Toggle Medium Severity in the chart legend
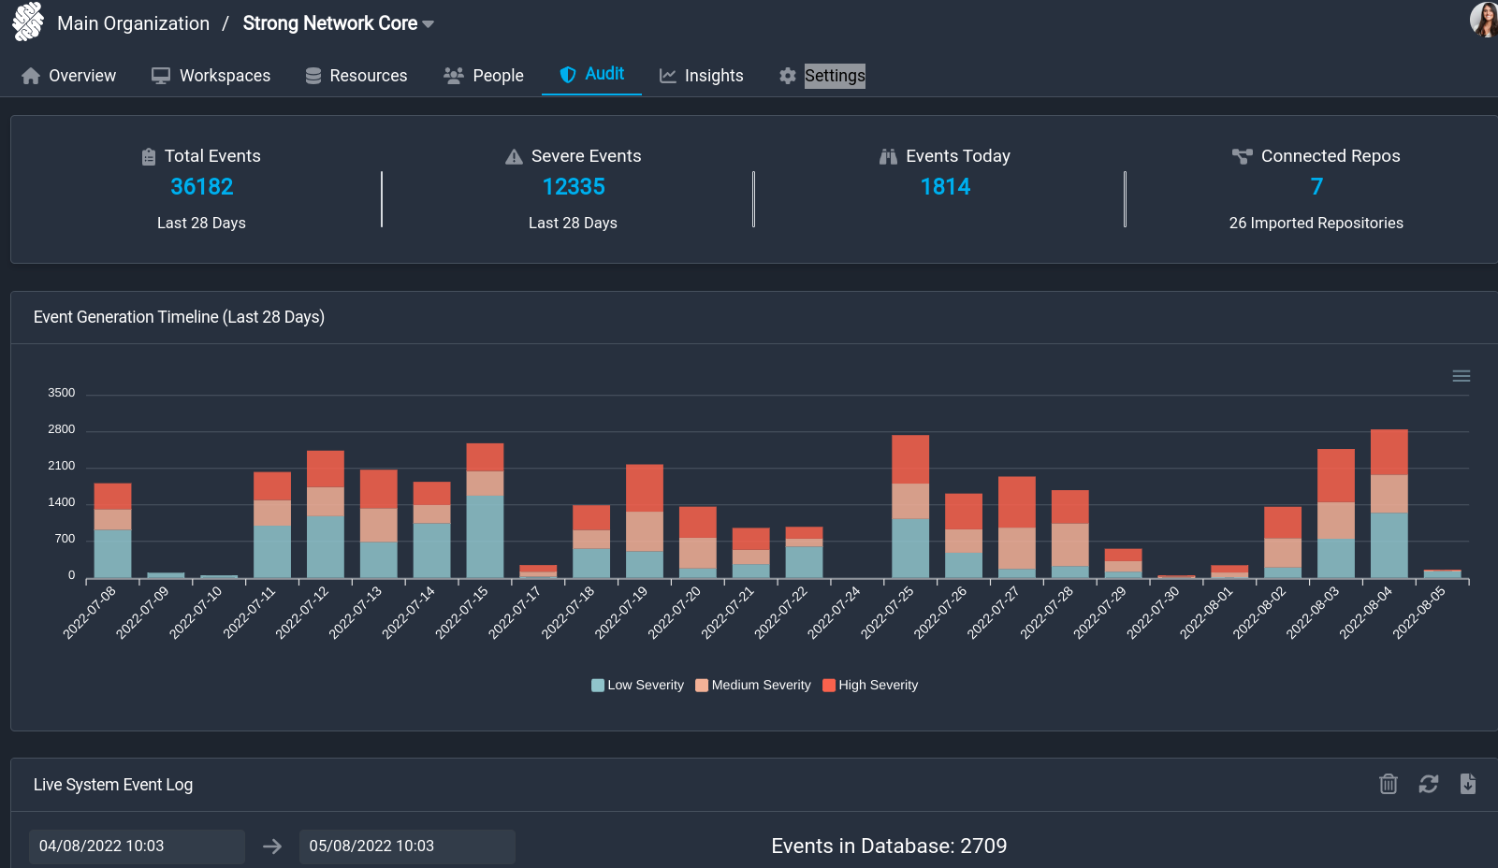Viewport: 1498px width, 868px height. (x=752, y=685)
